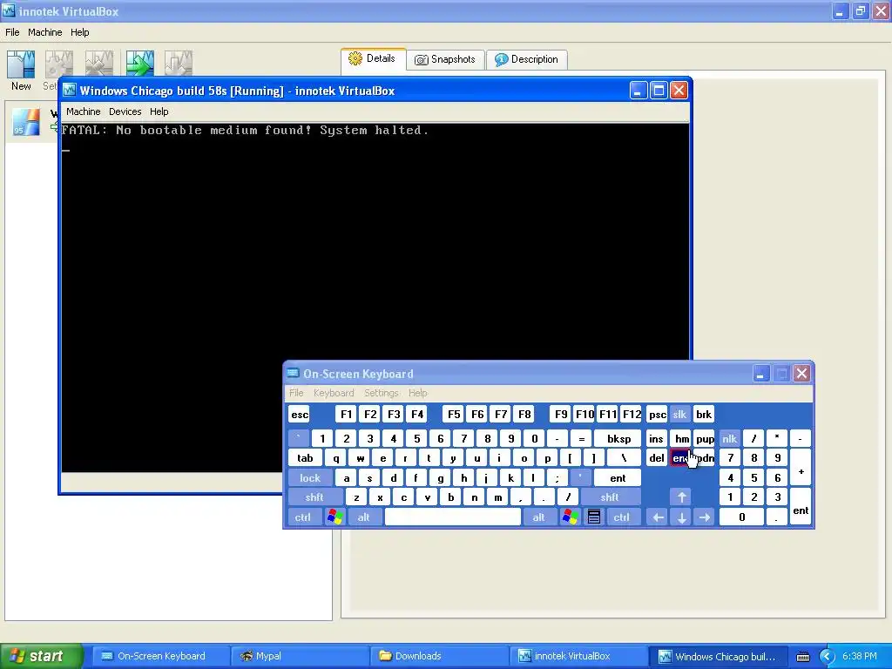Toggle the nlk num lock key

(729, 439)
